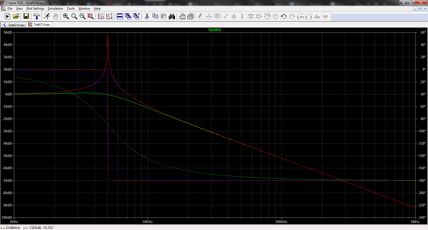This screenshot has height=230, width=428.
Task: Zoom to full extents with crossed magnifier
Action: (91, 16)
